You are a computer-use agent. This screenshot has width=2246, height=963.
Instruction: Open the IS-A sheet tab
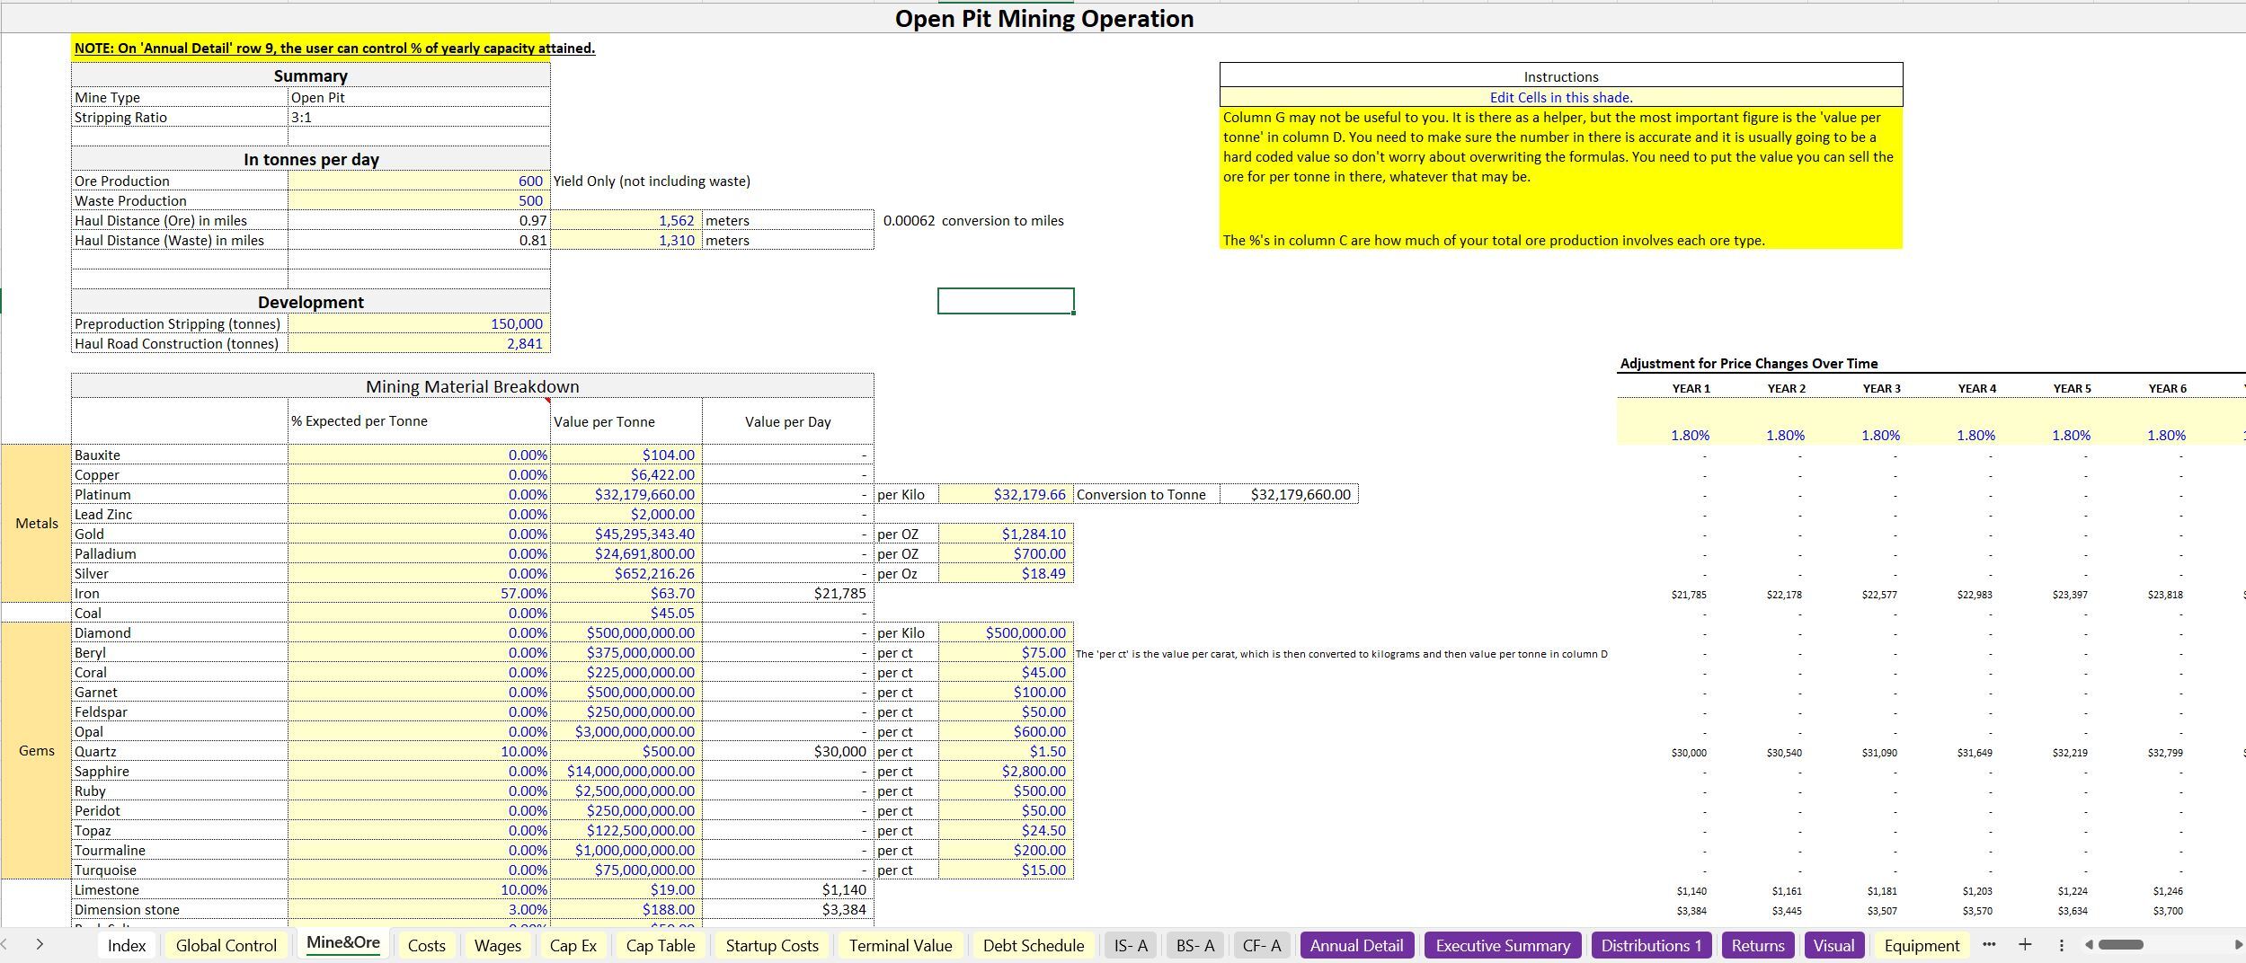click(1130, 945)
